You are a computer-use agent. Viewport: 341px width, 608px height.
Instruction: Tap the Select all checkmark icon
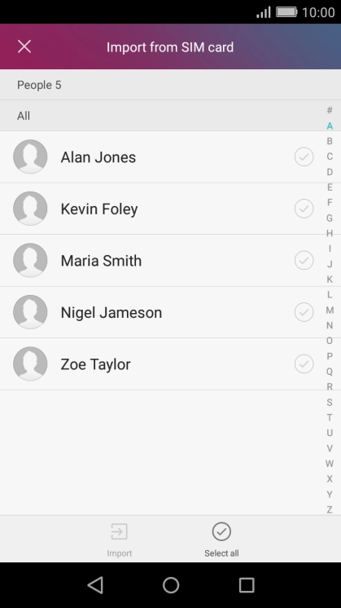click(x=221, y=531)
